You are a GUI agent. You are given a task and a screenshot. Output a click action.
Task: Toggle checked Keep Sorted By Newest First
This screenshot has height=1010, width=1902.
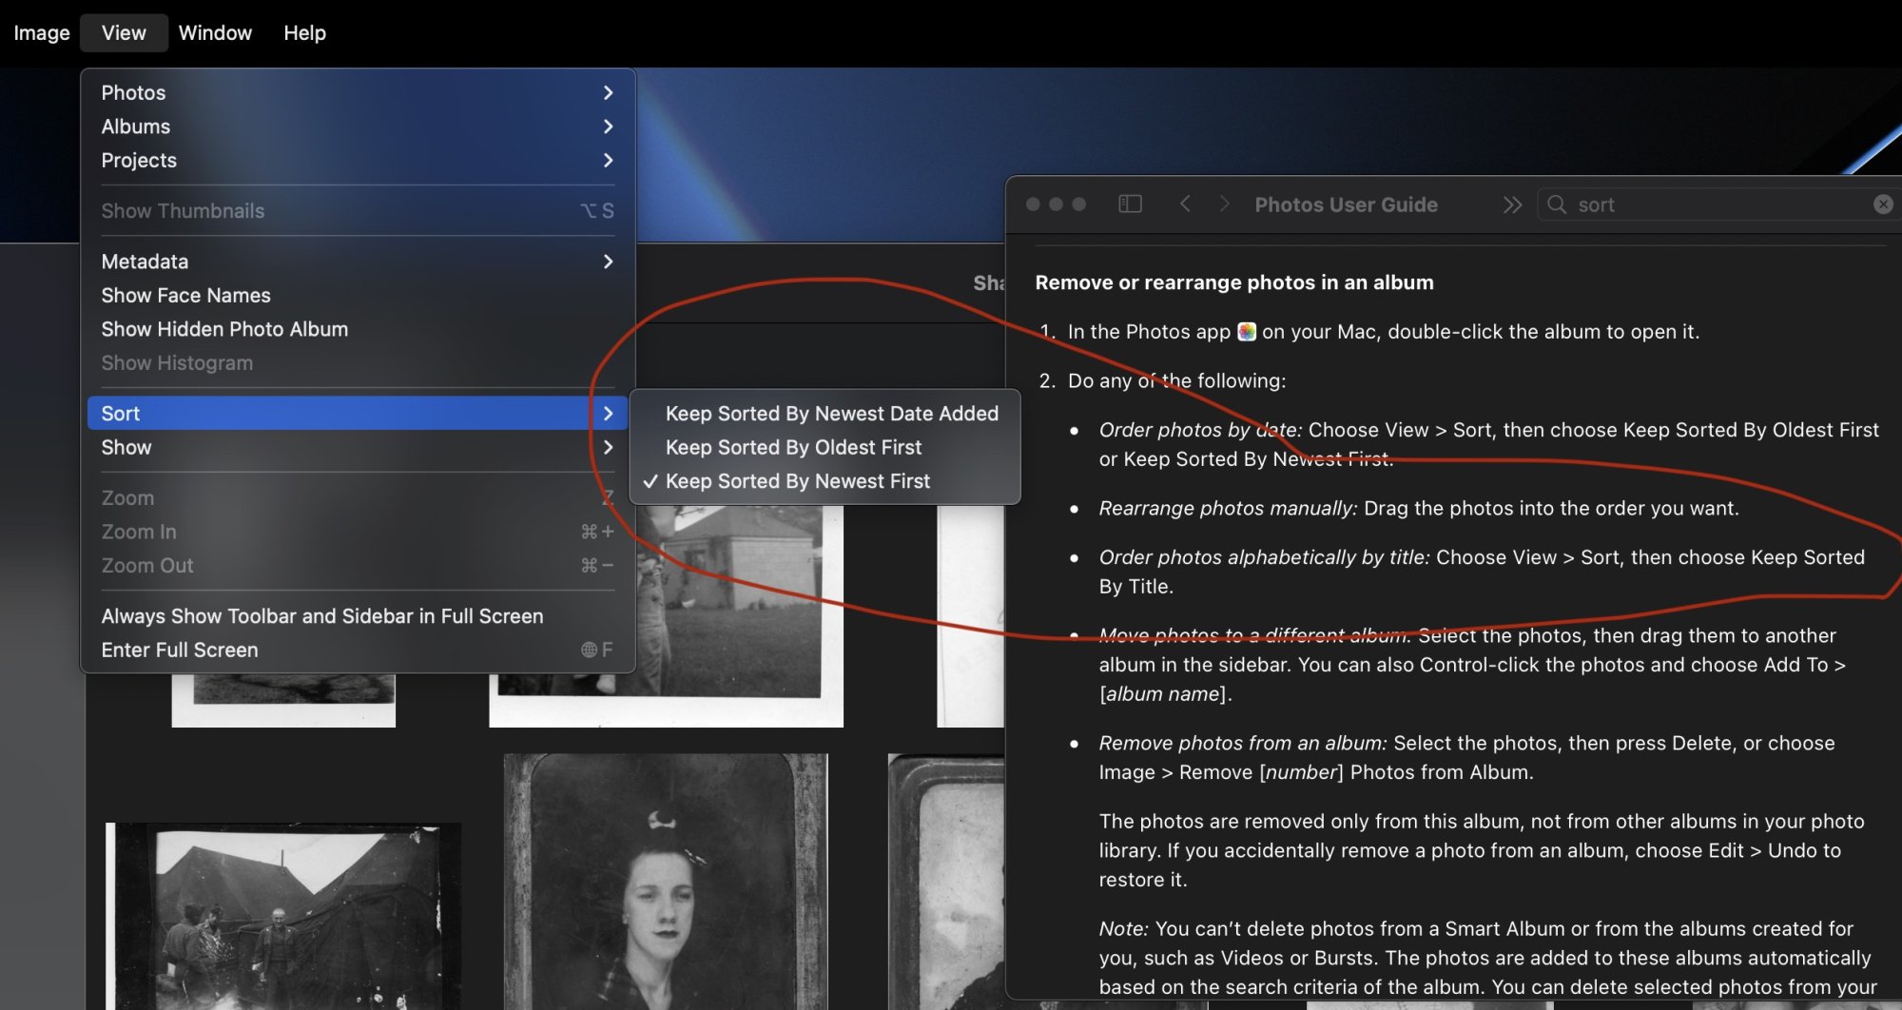[825, 481]
